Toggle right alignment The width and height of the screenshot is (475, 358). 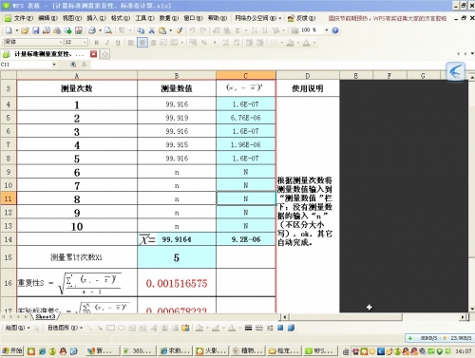point(153,43)
